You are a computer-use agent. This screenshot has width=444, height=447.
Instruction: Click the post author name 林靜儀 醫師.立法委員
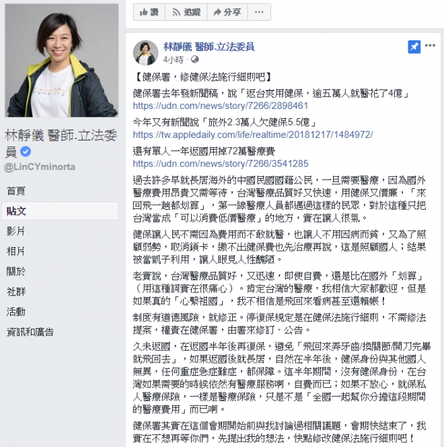[x=209, y=47]
